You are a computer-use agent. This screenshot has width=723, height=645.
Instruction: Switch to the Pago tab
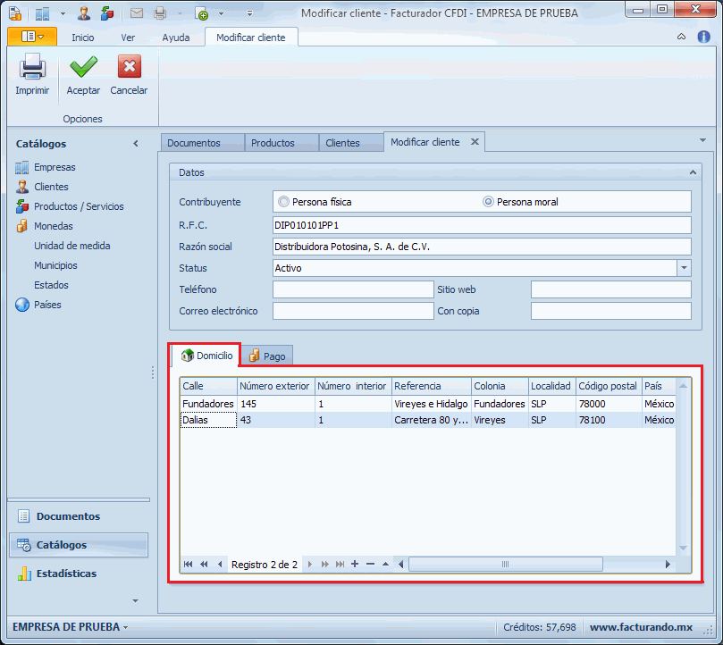(267, 356)
